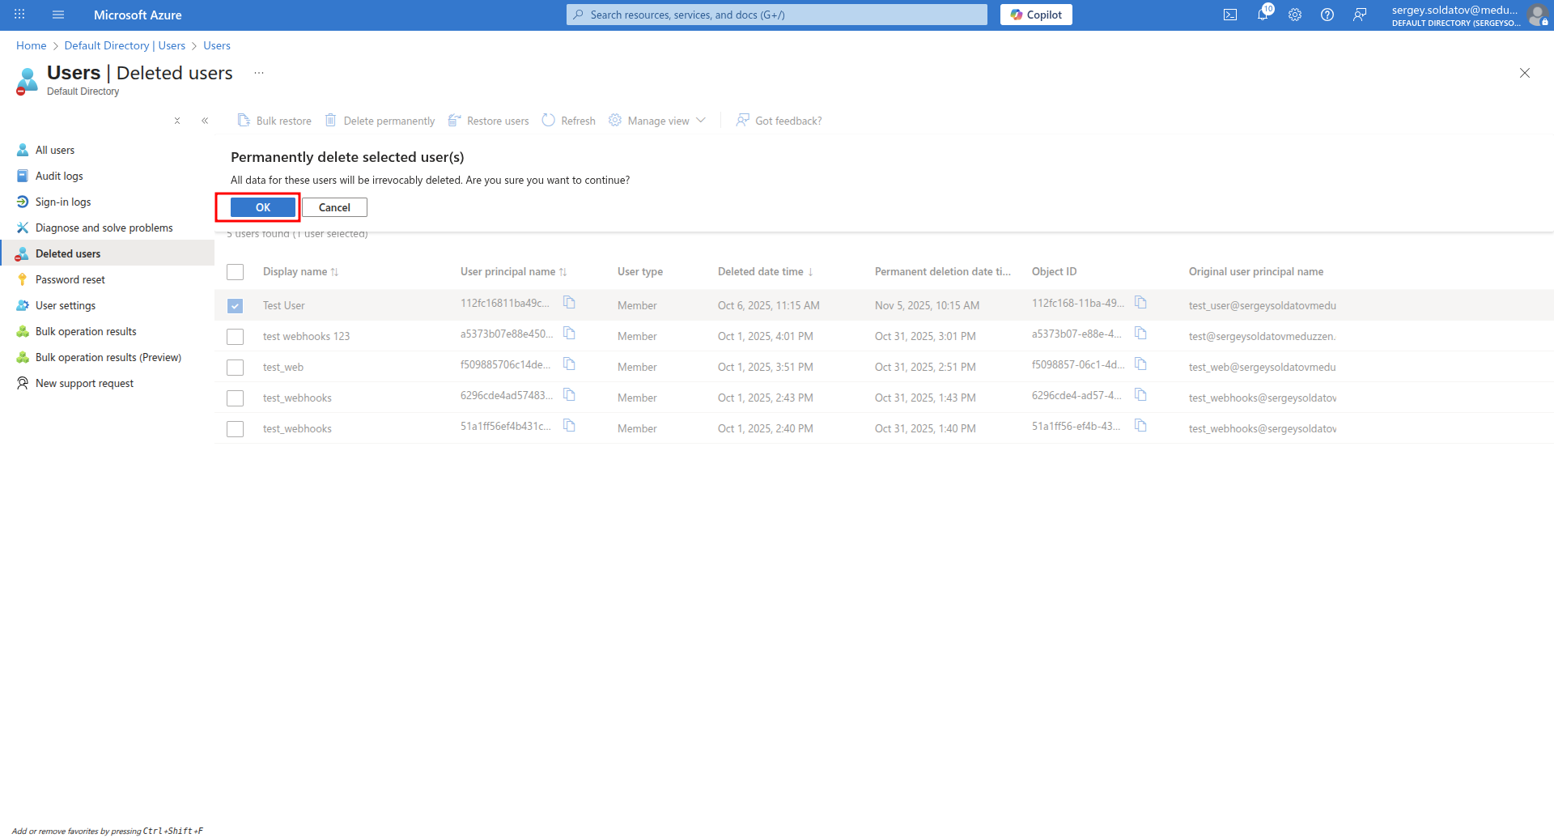Click Delete permanently in toolbar
Screen dimensions: 1554x838
pyautogui.click(x=380, y=121)
